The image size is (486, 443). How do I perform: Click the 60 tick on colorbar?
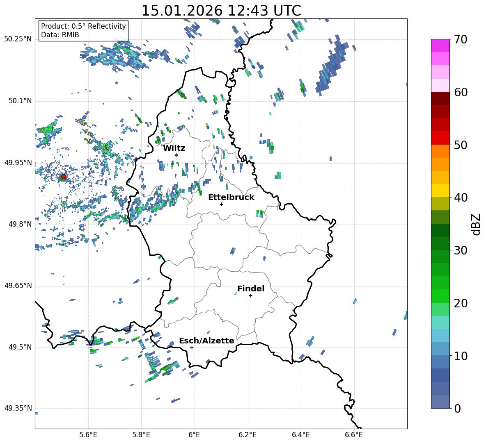click(461, 92)
